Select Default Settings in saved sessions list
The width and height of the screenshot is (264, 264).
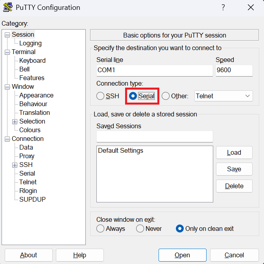click(121, 151)
